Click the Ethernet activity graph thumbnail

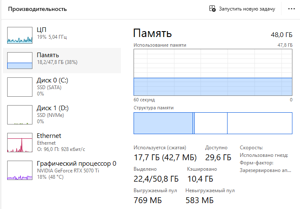(x=20, y=143)
